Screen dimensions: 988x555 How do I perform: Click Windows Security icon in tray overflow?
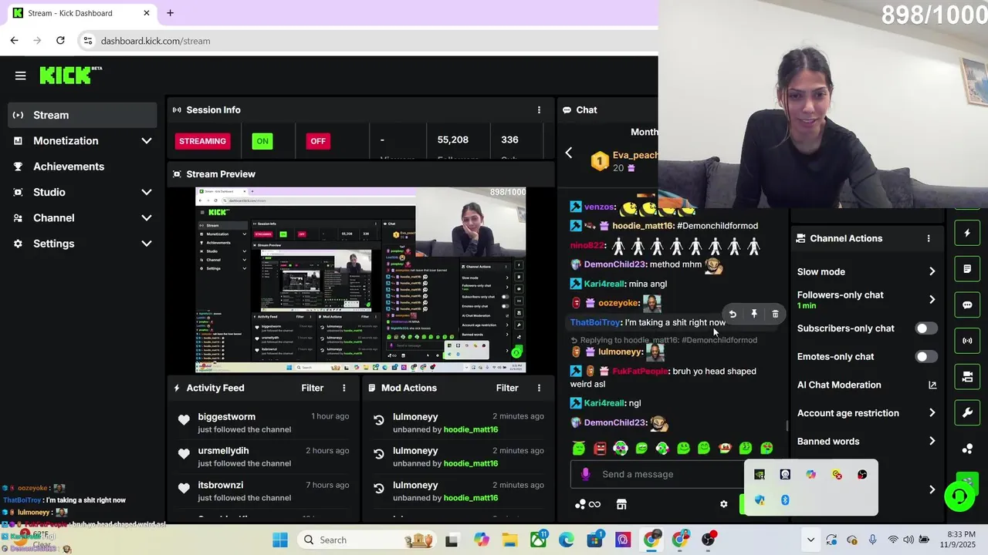click(760, 500)
